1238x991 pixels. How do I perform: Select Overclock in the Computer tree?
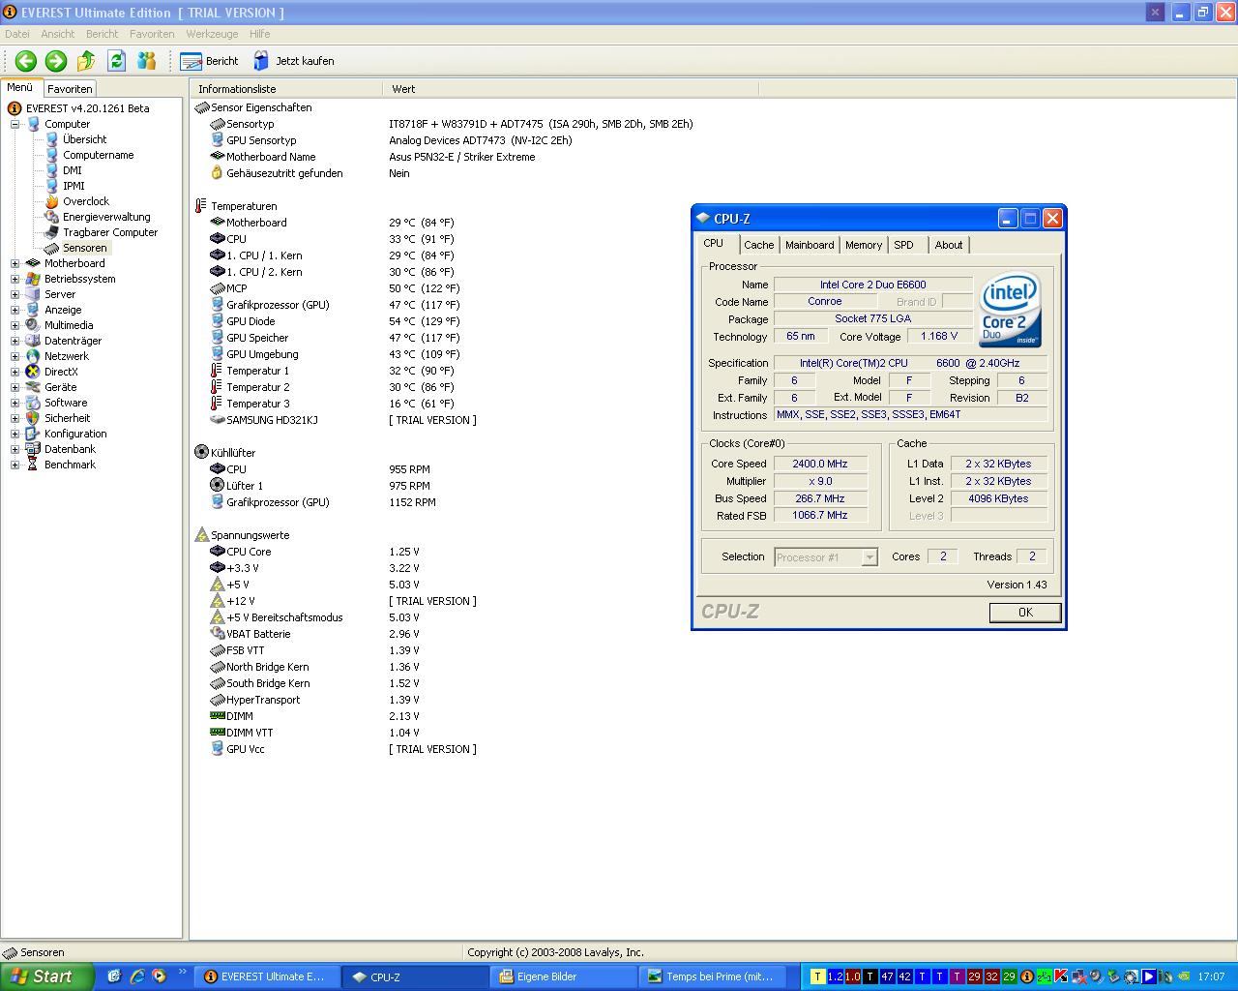(x=85, y=201)
